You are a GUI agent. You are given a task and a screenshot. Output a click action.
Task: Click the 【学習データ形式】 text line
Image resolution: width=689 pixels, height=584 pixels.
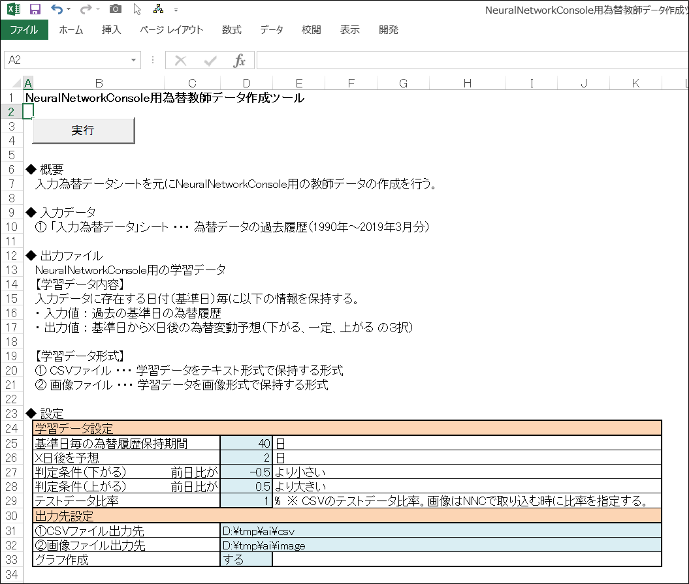pos(80,356)
